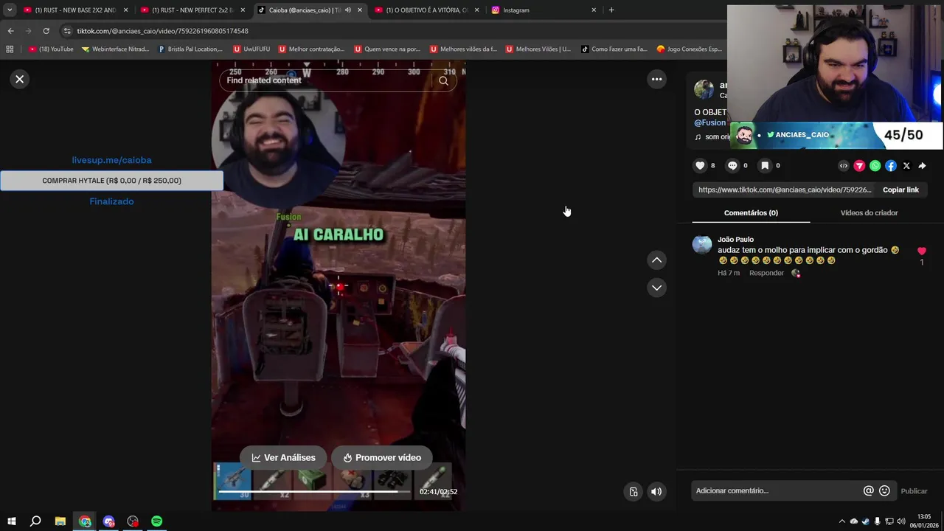Open the UwUFUFU bookmark
Screen dimensions: 944x531
(x=251, y=49)
